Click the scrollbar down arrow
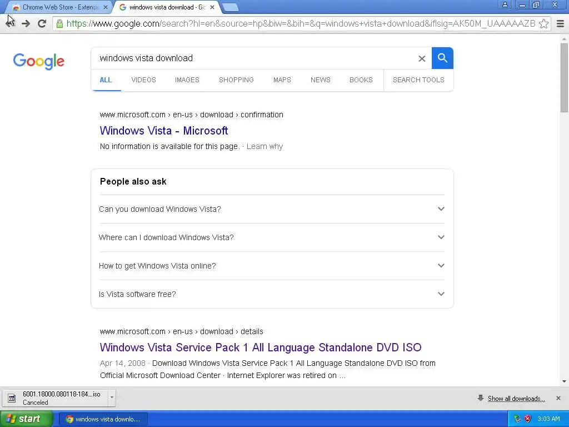Screen dimensions: 569x427 click(564, 381)
